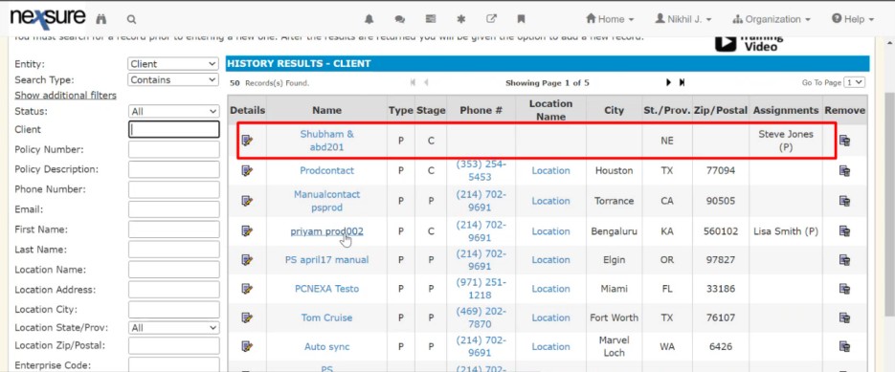Focus the Location City field
The image size is (895, 372).
point(173,309)
